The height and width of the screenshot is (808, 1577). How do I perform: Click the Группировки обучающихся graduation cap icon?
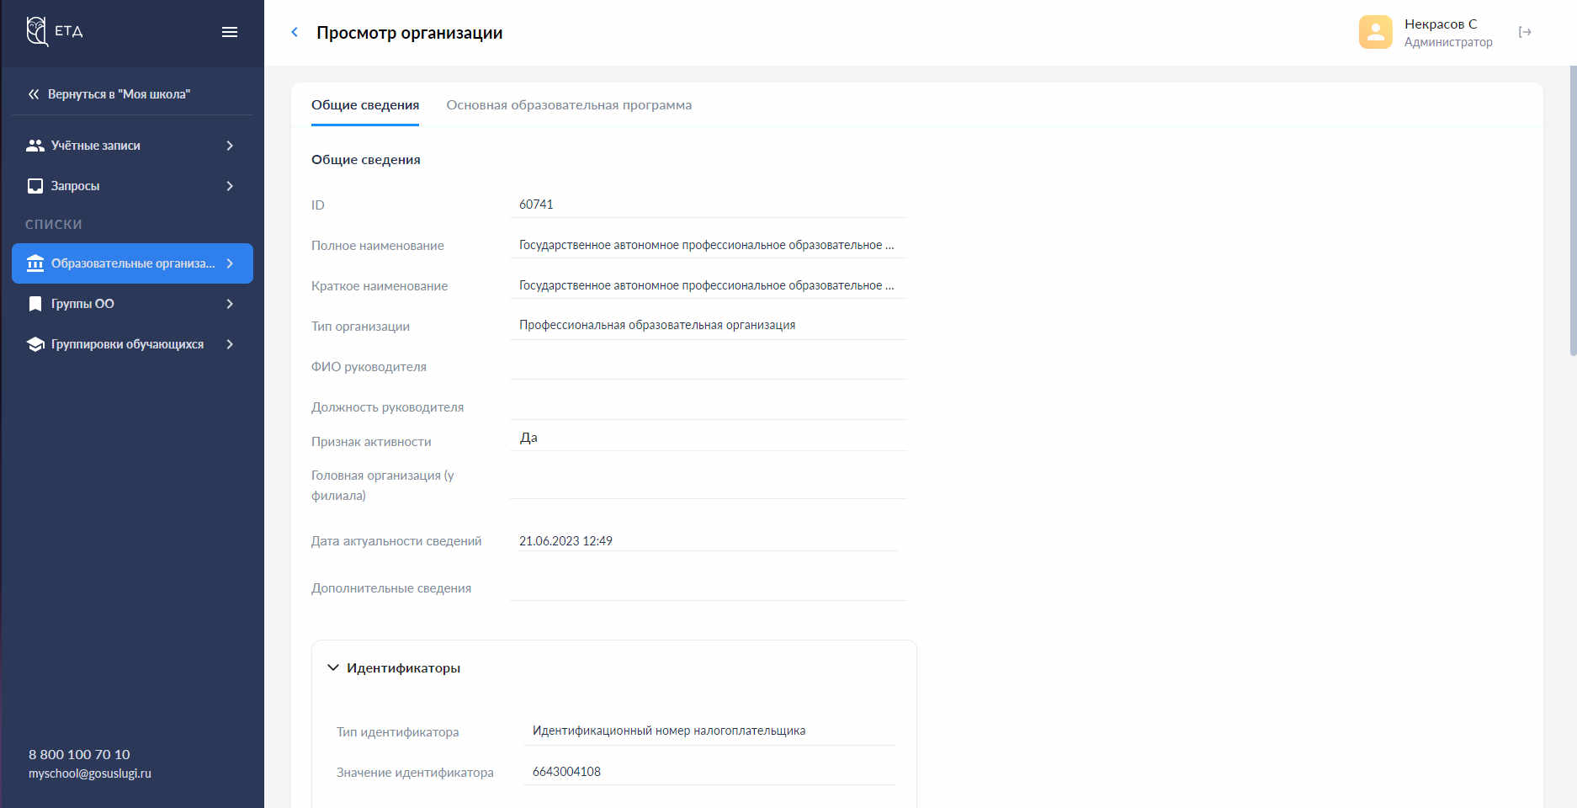pyautogui.click(x=35, y=344)
